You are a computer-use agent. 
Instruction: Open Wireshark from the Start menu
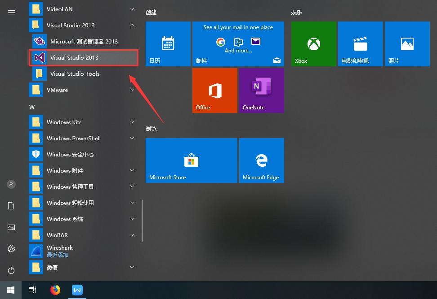[60, 247]
